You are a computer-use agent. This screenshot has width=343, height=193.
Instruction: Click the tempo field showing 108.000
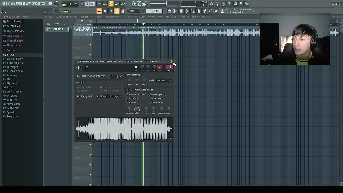click(90, 4)
